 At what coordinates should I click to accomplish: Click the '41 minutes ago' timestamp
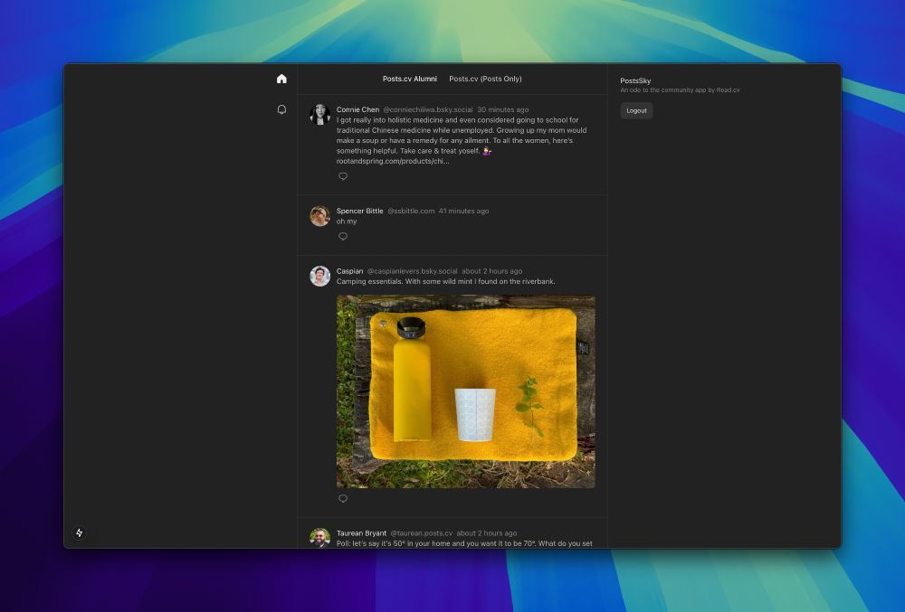[x=463, y=211]
